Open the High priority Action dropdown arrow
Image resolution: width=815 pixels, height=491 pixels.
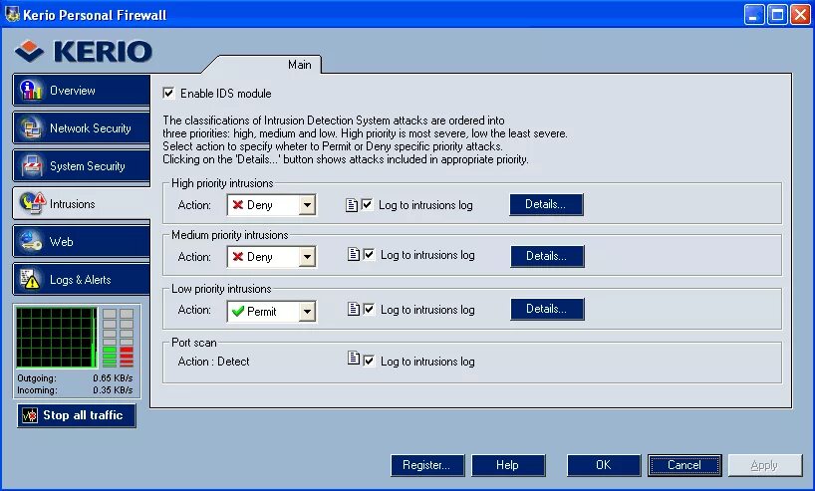(x=307, y=205)
